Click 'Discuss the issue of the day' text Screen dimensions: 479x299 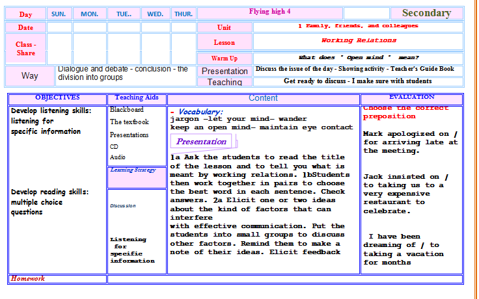point(294,69)
